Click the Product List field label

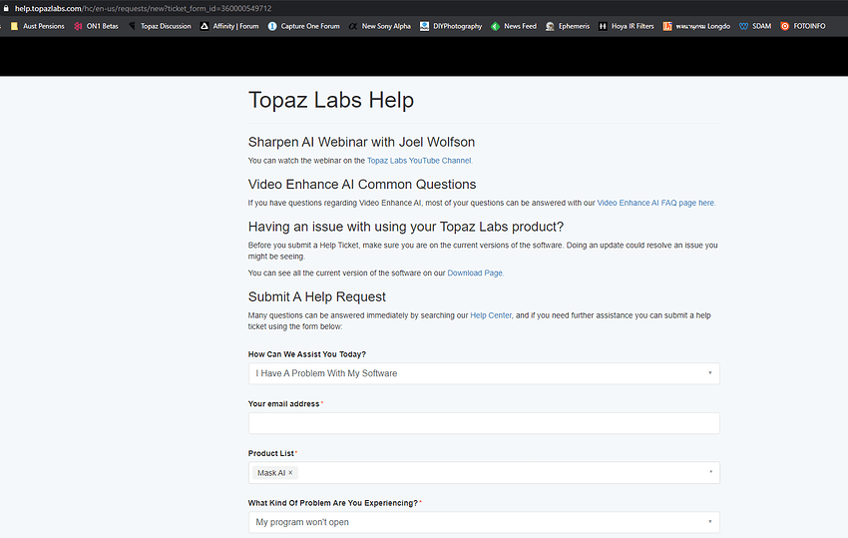(x=271, y=453)
